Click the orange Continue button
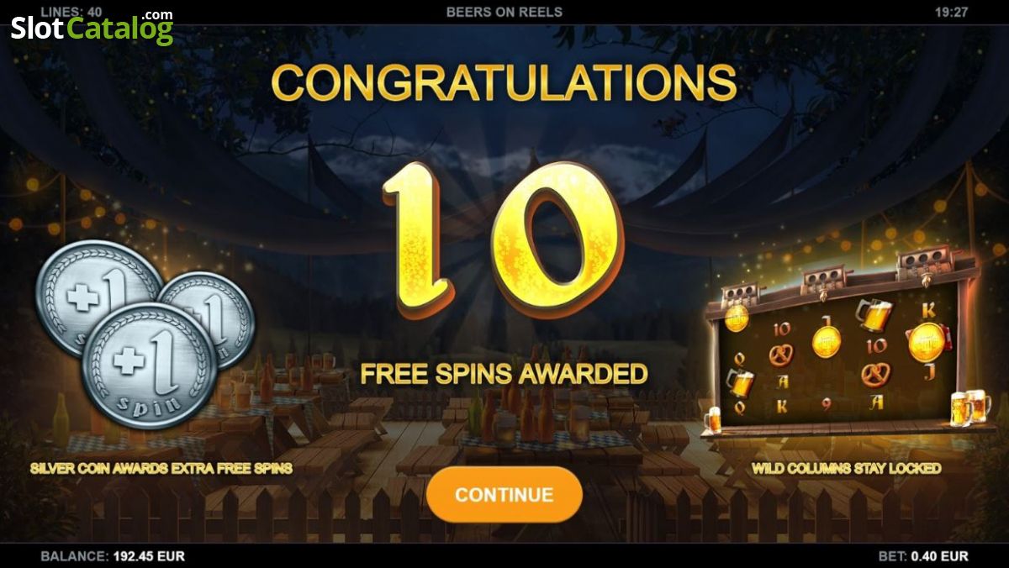 504,494
